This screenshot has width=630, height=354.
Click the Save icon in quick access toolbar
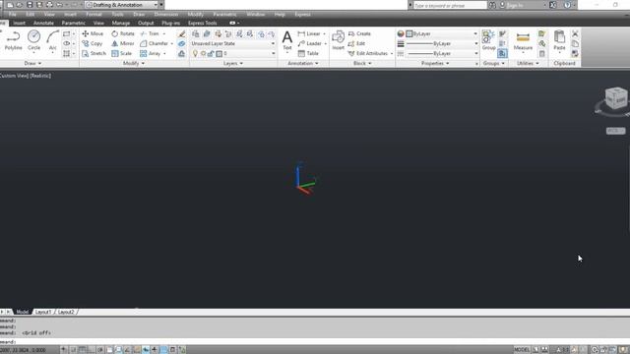pos(30,5)
